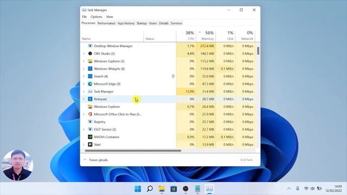The height and width of the screenshot is (195, 347).
Task: Switch to the Startup tab
Action: pyautogui.click(x=142, y=23)
